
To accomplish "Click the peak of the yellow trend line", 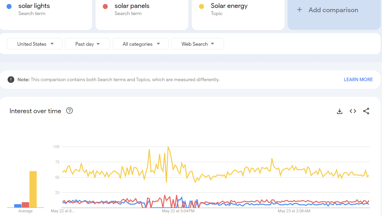I will 169,147.
